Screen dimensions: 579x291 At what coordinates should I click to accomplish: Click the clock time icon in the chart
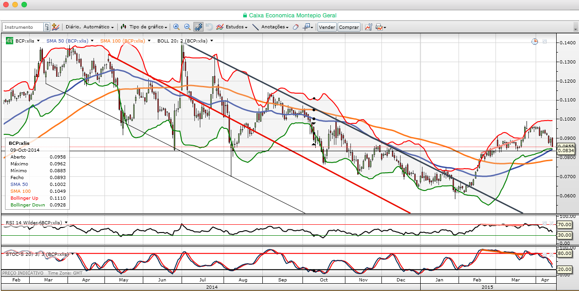click(535, 42)
